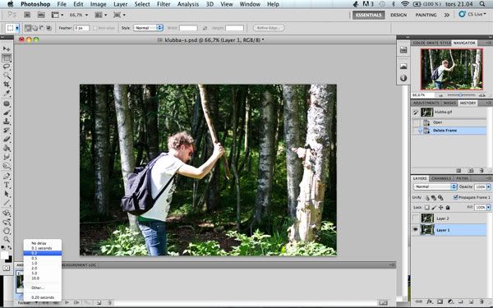Open the Filter menu
The image size is (493, 308).
(x=164, y=4)
